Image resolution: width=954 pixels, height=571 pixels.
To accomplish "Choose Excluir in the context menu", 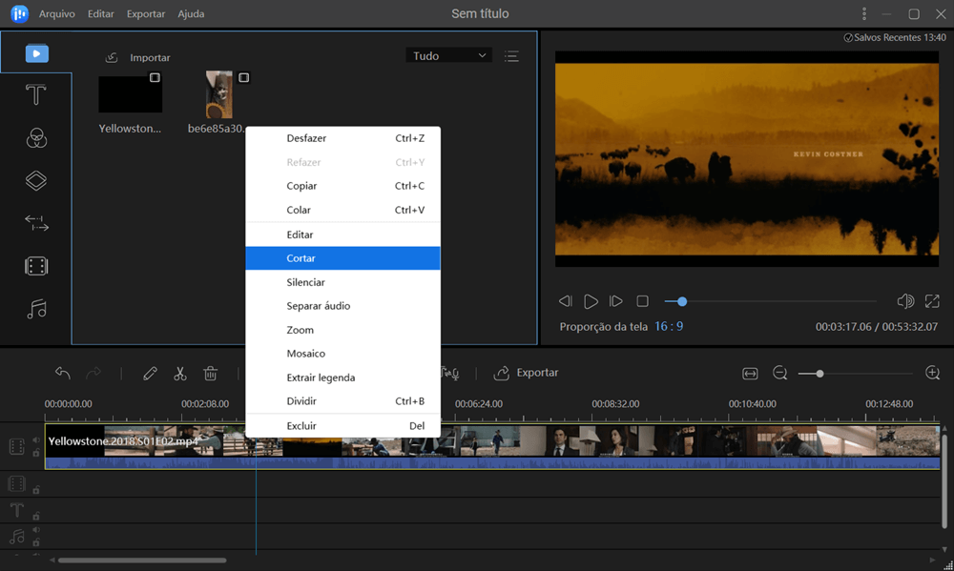I will (x=342, y=426).
